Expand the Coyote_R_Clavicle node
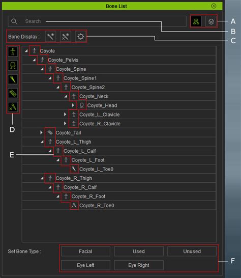Viewport: 241px width, 278px height. (65, 123)
